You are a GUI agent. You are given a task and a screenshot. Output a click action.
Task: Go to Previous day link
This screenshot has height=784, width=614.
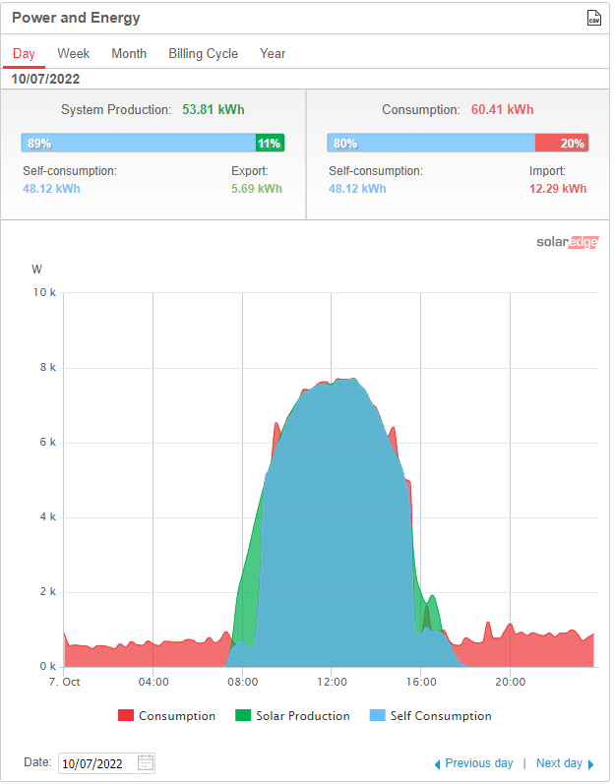[x=478, y=763]
